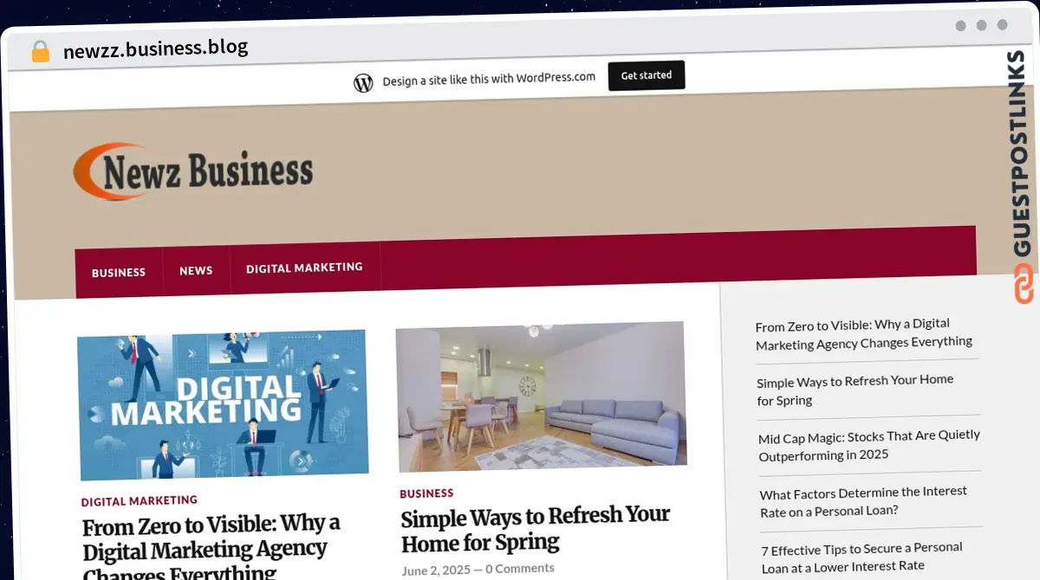Select the Business category label above Spring post

426,493
